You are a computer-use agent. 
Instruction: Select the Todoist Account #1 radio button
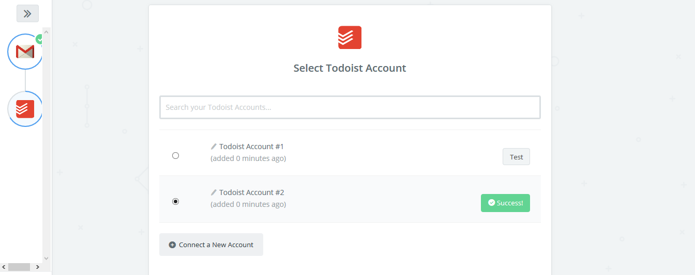pyautogui.click(x=175, y=155)
